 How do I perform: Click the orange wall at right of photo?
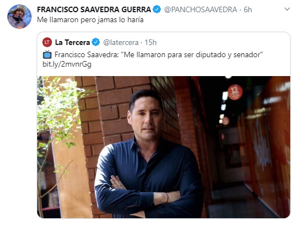tap(266, 144)
